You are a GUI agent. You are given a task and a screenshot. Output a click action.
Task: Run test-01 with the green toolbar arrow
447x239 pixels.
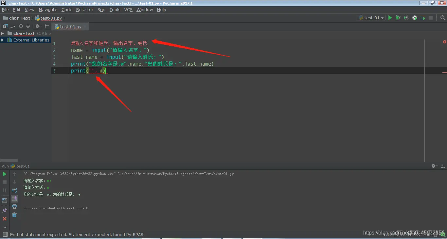pos(390,18)
